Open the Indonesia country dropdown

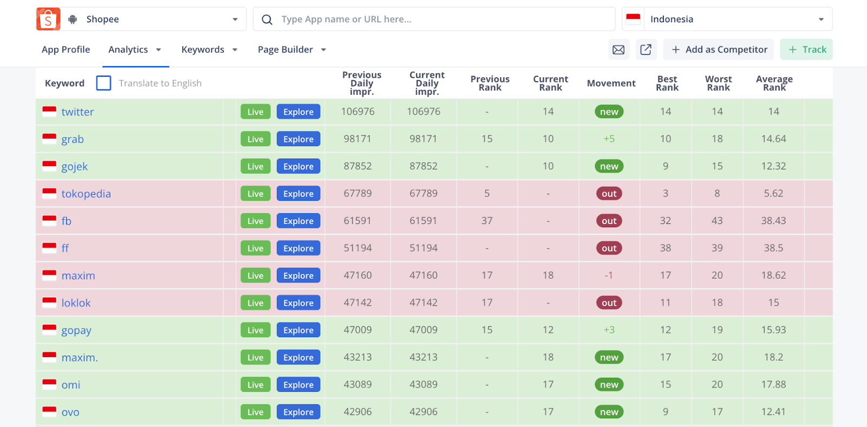[x=727, y=19]
